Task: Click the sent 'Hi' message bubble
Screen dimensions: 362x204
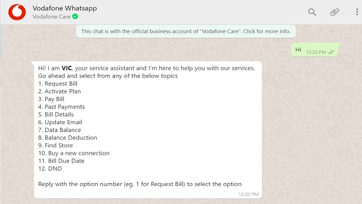Action: pos(314,50)
